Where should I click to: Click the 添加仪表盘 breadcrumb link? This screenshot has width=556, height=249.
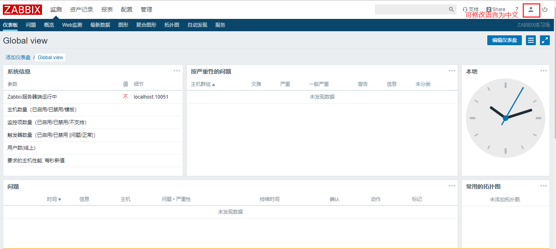coord(18,58)
